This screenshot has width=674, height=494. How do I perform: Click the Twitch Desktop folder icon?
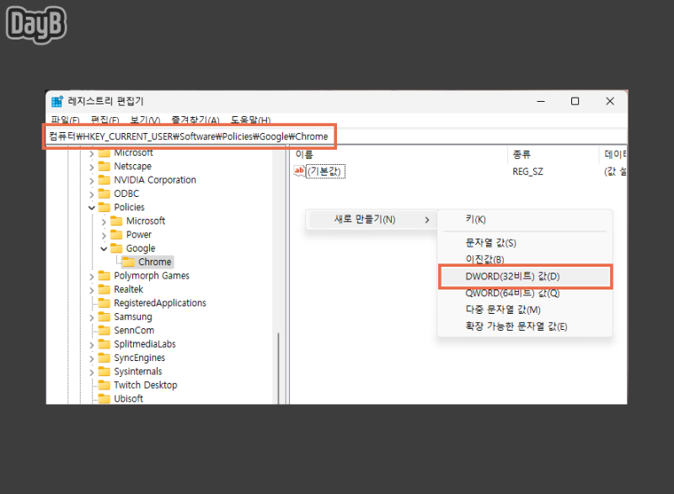click(104, 385)
